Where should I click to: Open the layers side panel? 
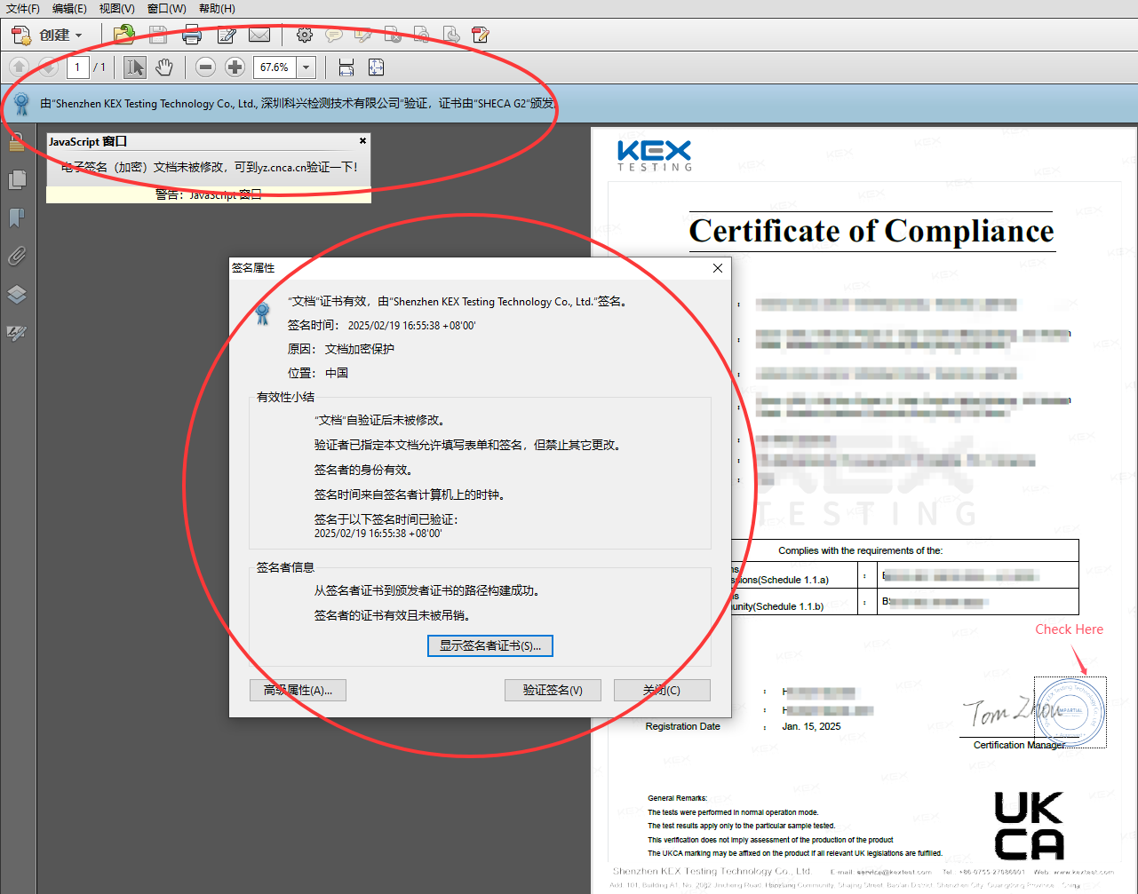16,295
